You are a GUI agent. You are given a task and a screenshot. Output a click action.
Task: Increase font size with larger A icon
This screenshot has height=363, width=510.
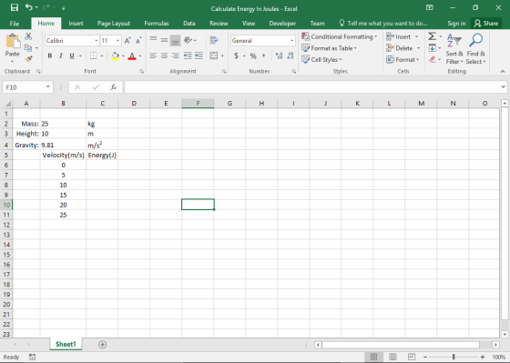coord(127,41)
